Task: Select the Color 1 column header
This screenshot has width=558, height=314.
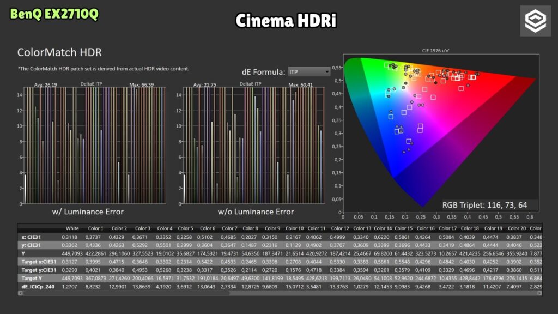Action: tap(95, 228)
